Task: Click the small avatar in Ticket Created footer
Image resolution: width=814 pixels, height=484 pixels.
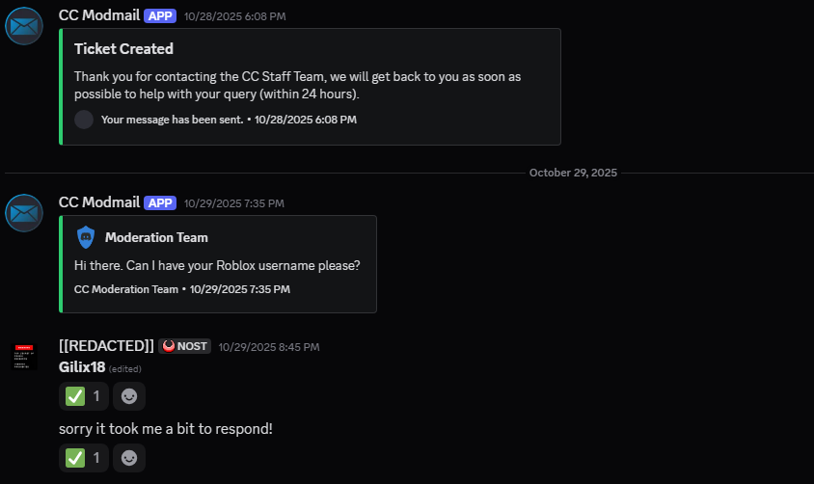Action: tap(84, 120)
